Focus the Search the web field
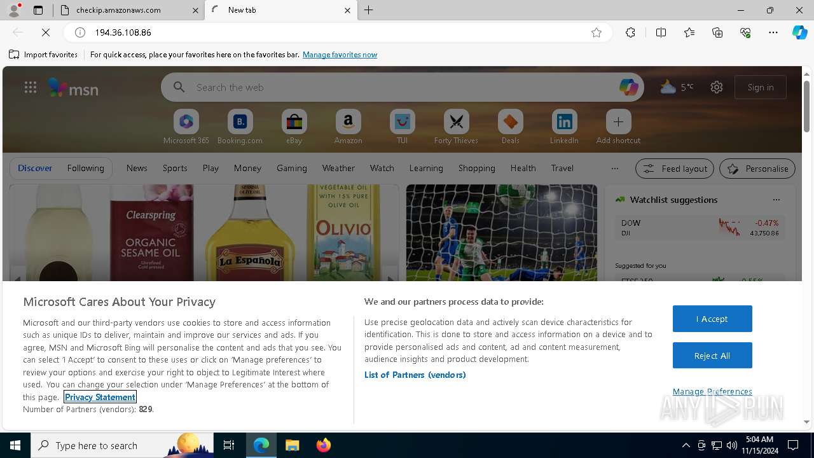 [x=403, y=87]
